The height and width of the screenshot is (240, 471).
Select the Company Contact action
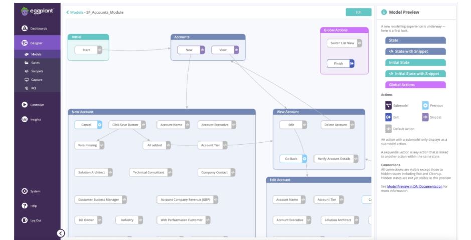(x=216, y=172)
